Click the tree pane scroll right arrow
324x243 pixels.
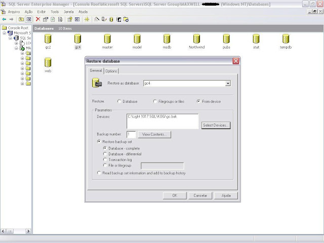pos(28,231)
